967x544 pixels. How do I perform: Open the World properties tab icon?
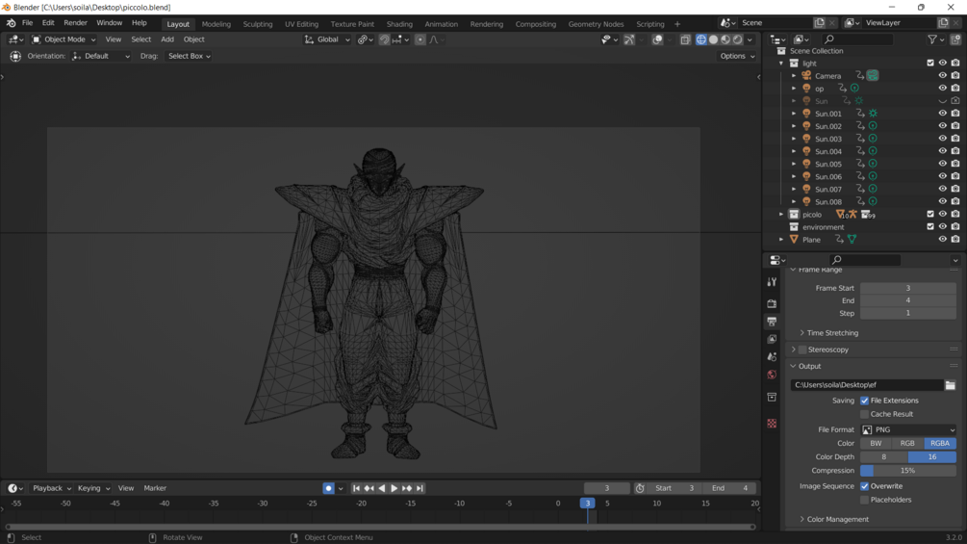772,375
